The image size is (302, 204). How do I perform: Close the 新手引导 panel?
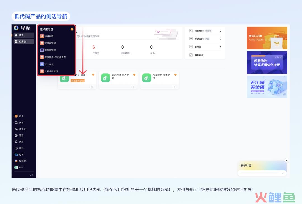click(287, 160)
